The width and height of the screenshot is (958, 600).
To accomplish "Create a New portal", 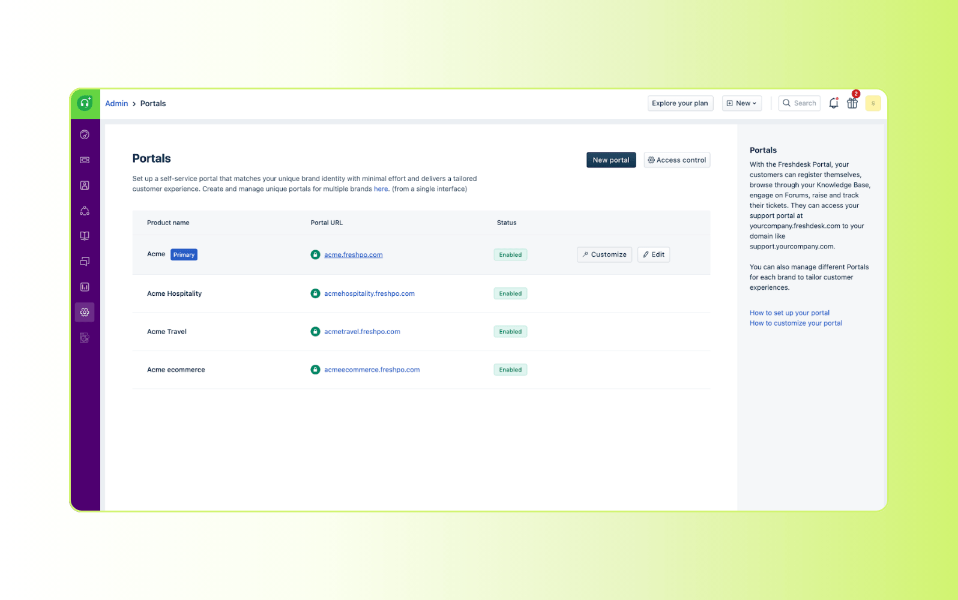I will point(611,160).
